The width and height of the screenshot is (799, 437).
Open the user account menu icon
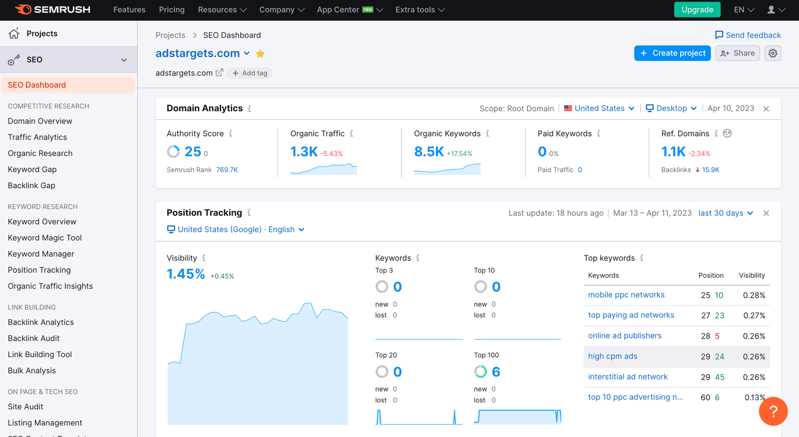(776, 9)
